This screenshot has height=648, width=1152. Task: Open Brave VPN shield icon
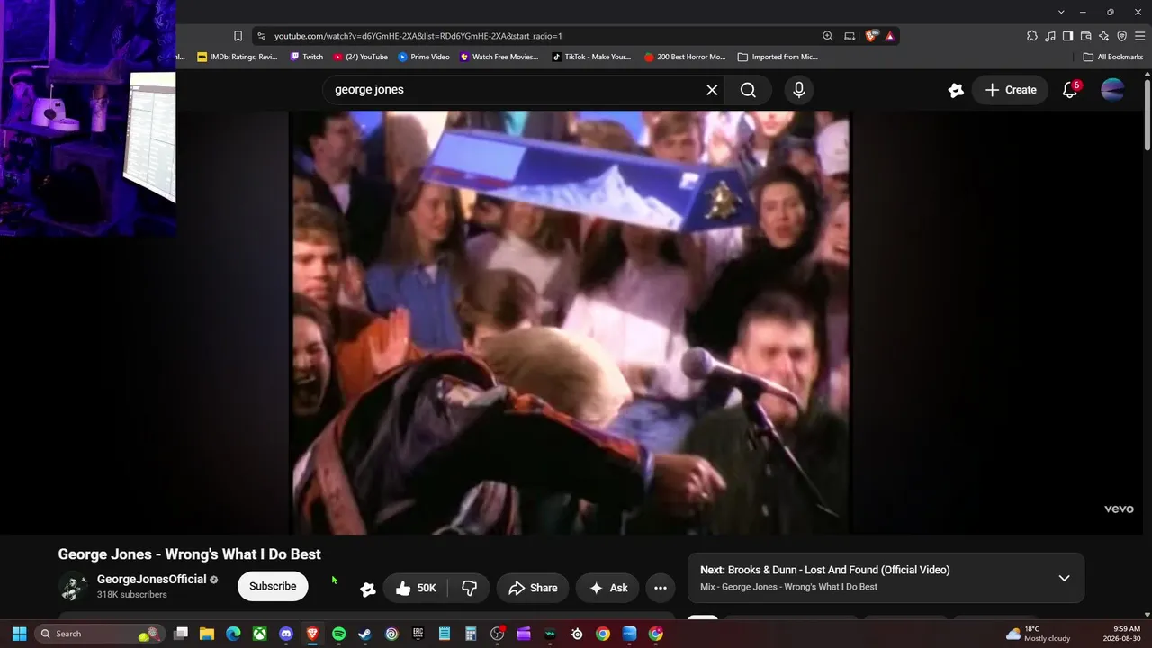click(1121, 36)
